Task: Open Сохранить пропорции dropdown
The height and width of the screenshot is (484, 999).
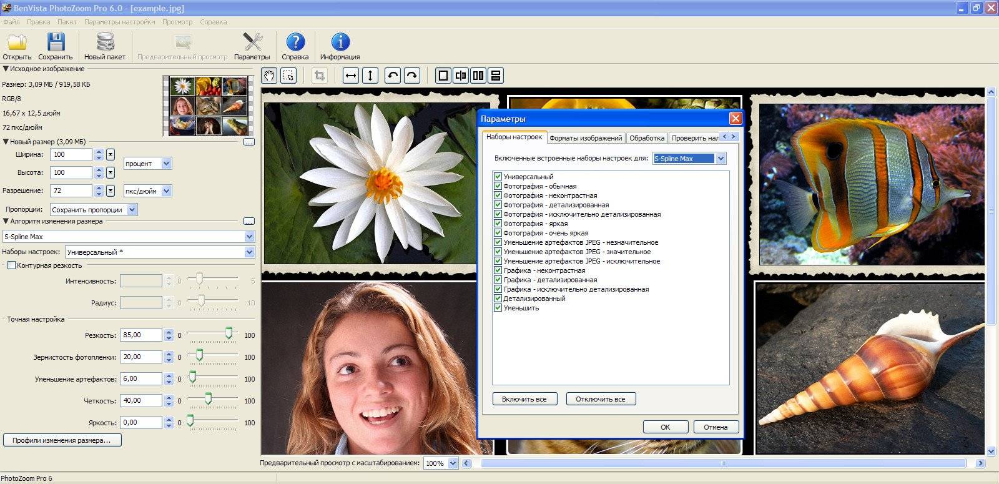Action: (94, 210)
